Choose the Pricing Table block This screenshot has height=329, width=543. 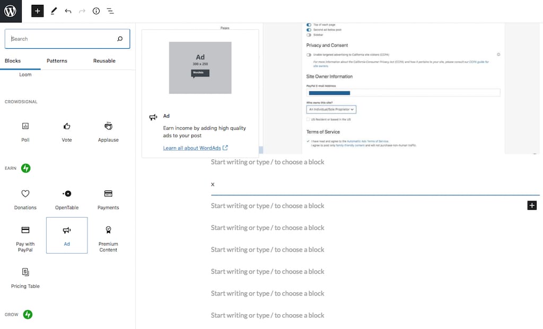click(25, 277)
